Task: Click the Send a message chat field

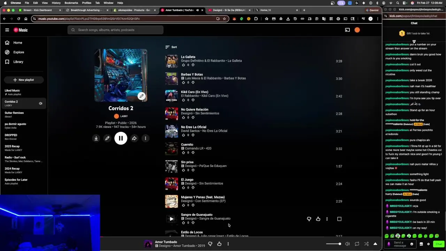Action: [400, 244]
